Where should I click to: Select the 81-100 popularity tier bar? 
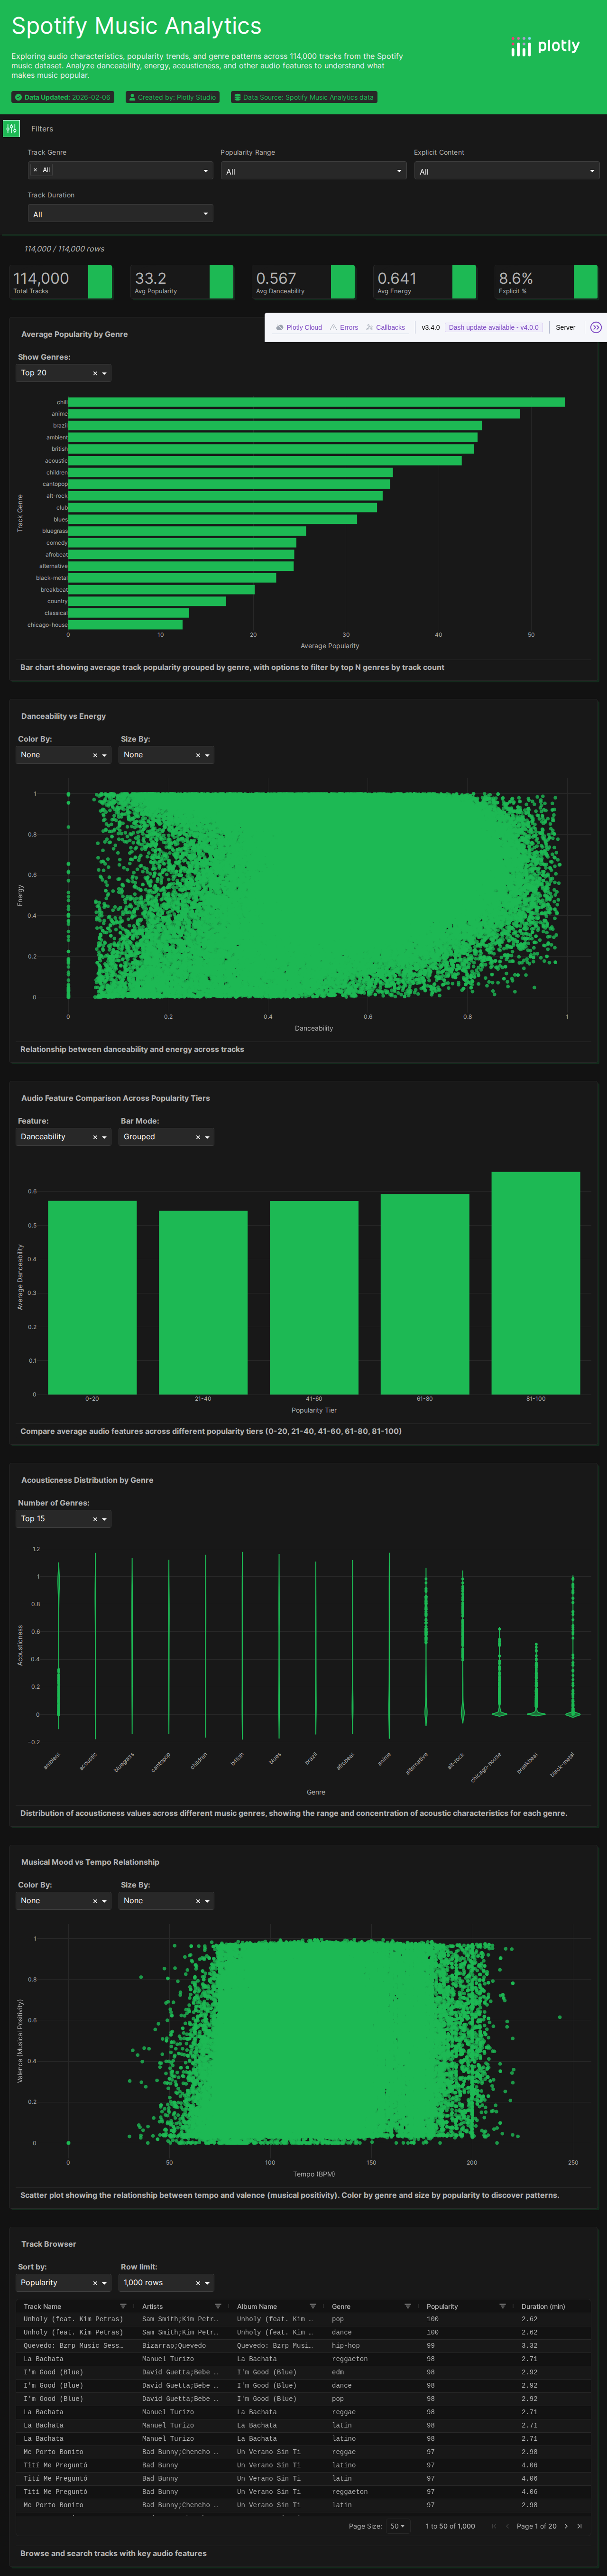point(536,1283)
